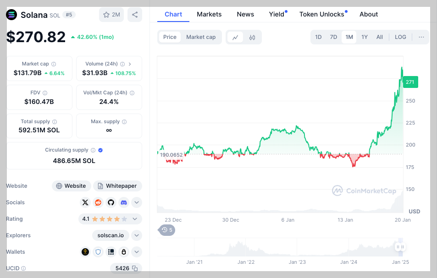Set chart range to 1Y
The height and width of the screenshot is (278, 437).
tap(365, 37)
